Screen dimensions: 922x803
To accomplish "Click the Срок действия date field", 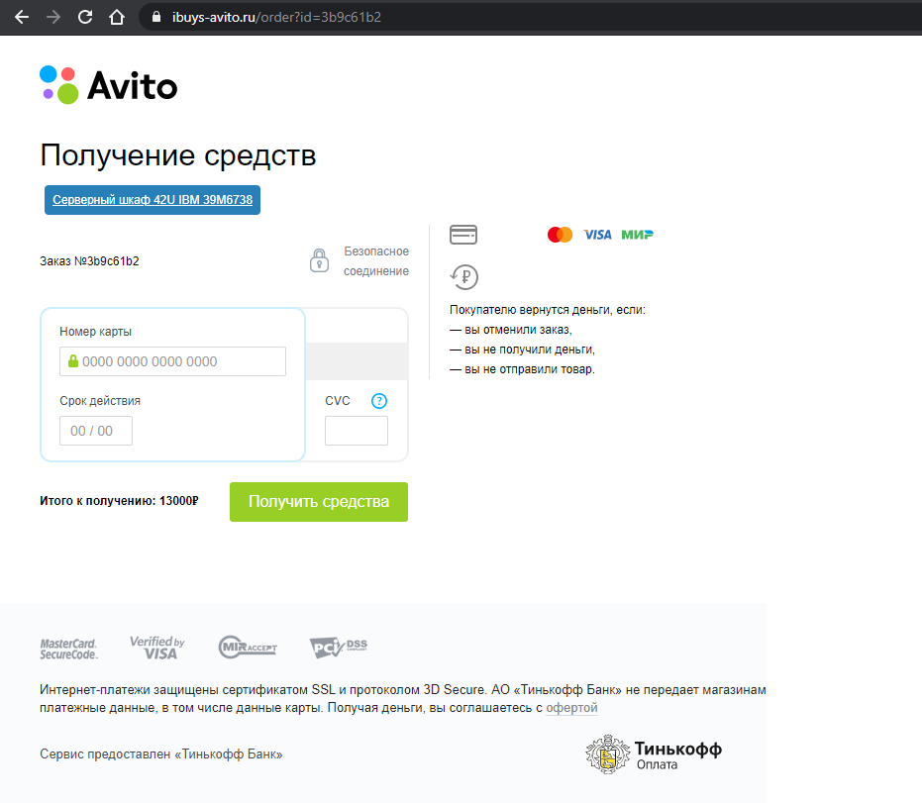I will (x=96, y=431).
